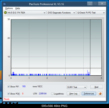Click the LSN value 2295104
This screenshot has width=109, height=108.
(x=43, y=94)
